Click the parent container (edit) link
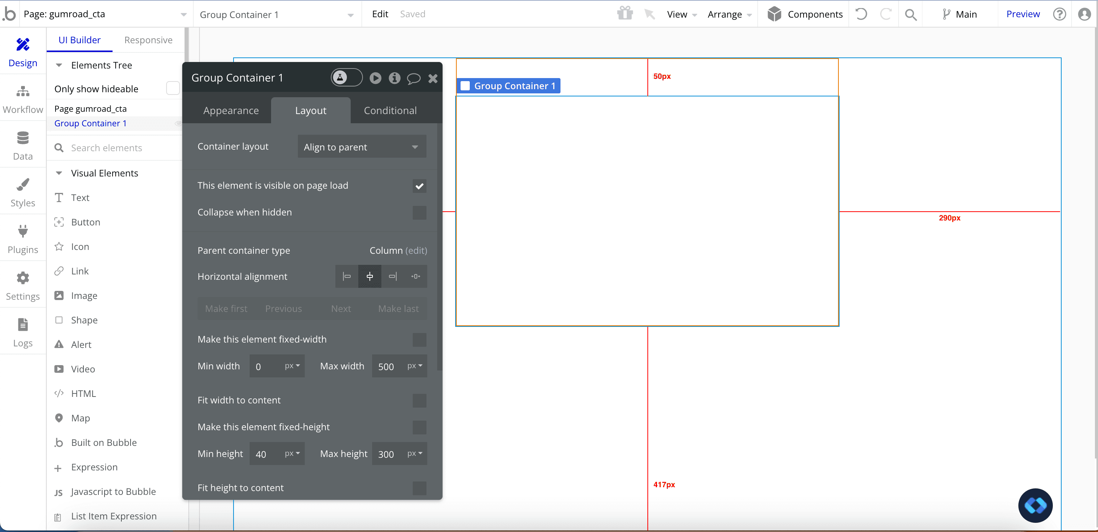The image size is (1098, 532). [416, 251]
